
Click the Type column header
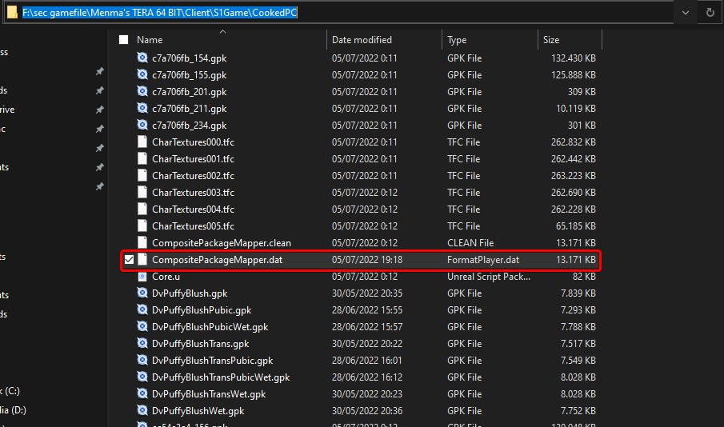tap(457, 39)
